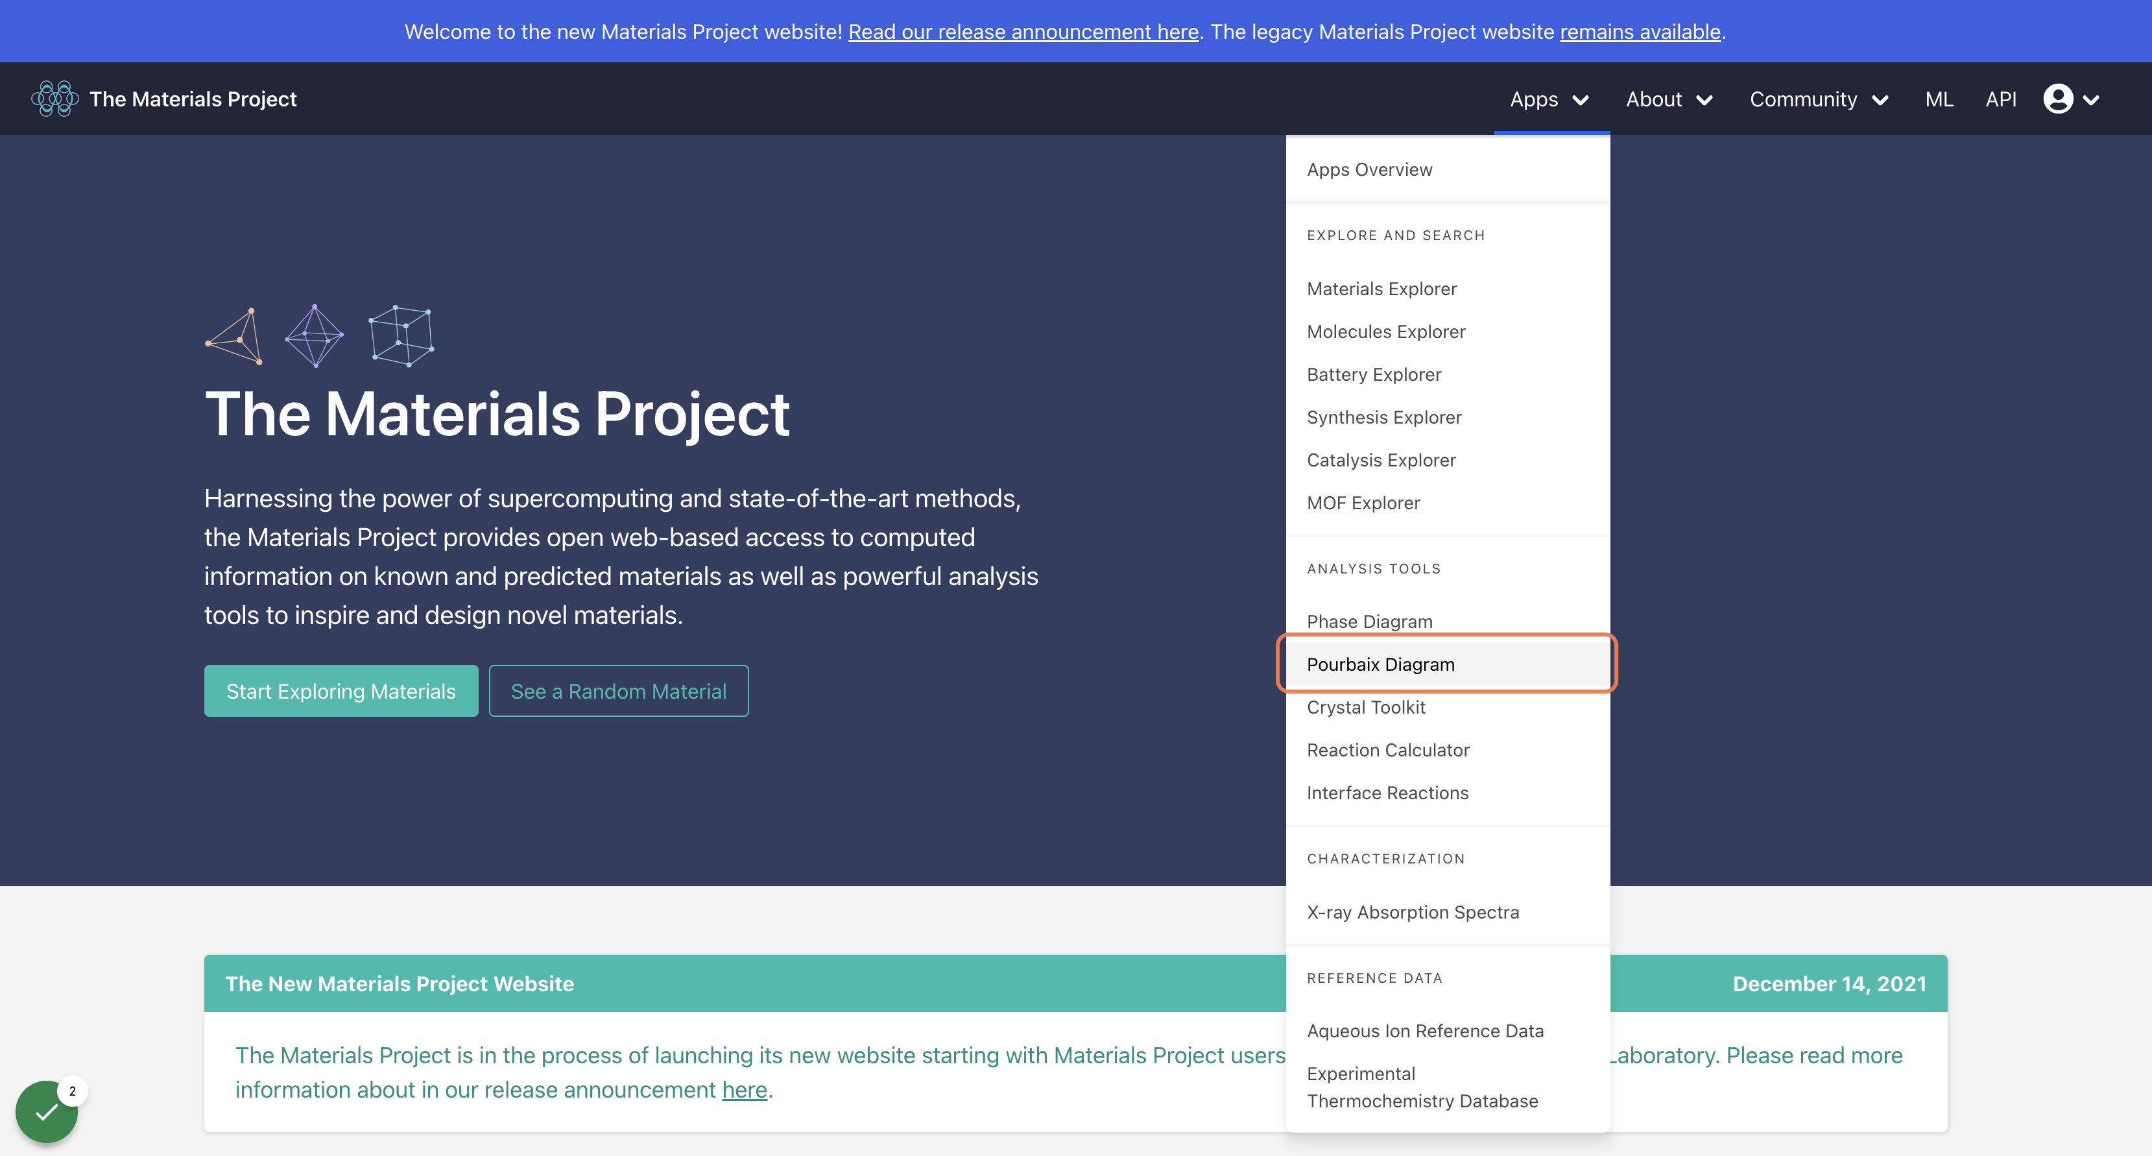
Task: Open Crystal Toolkit
Action: coord(1448,707)
